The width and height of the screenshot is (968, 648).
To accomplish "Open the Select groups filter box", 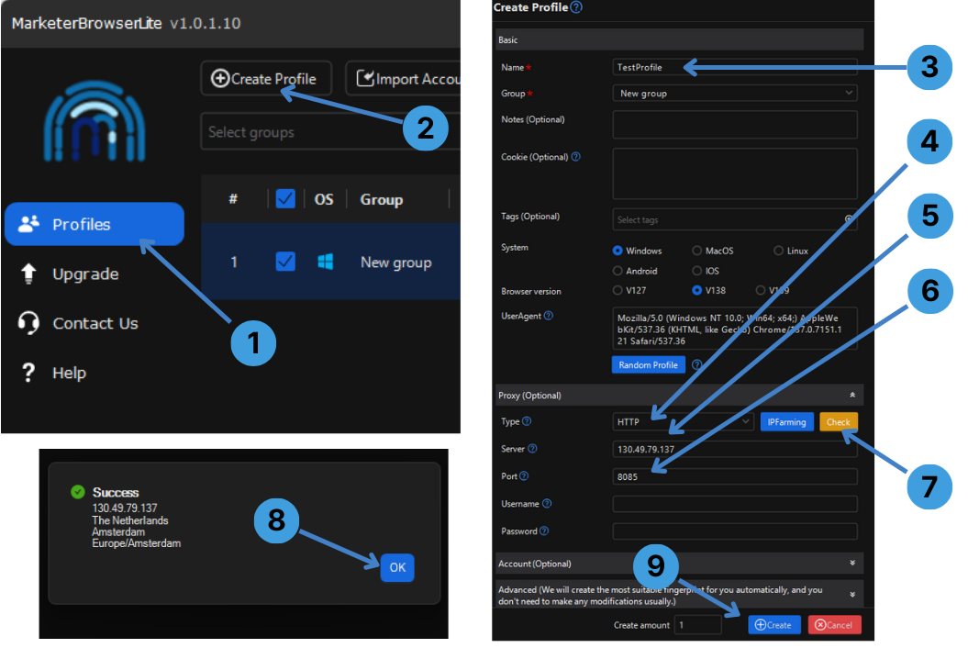I will (x=330, y=131).
